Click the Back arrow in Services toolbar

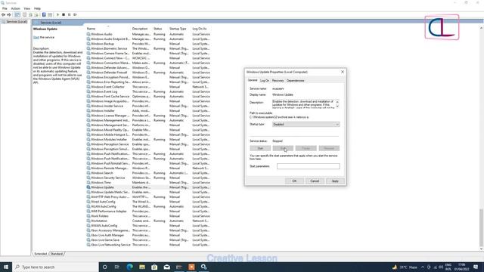[x=3, y=14]
